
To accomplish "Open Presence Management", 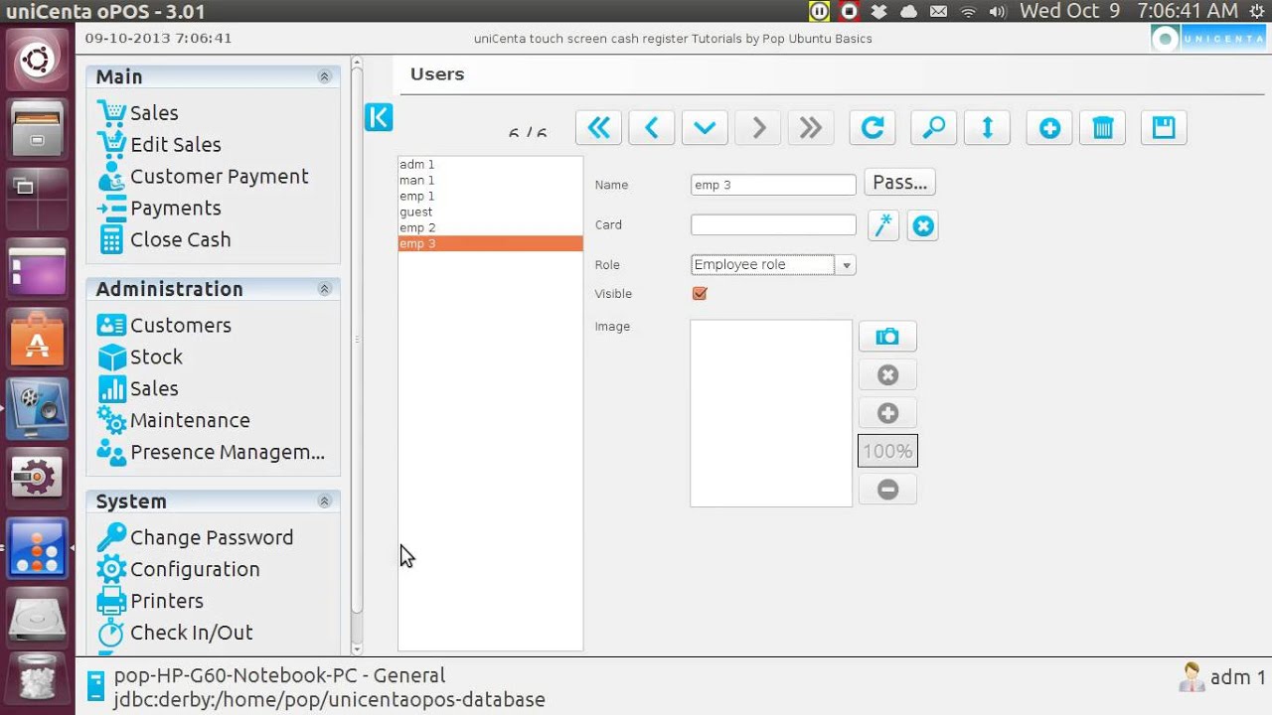I will (x=211, y=453).
